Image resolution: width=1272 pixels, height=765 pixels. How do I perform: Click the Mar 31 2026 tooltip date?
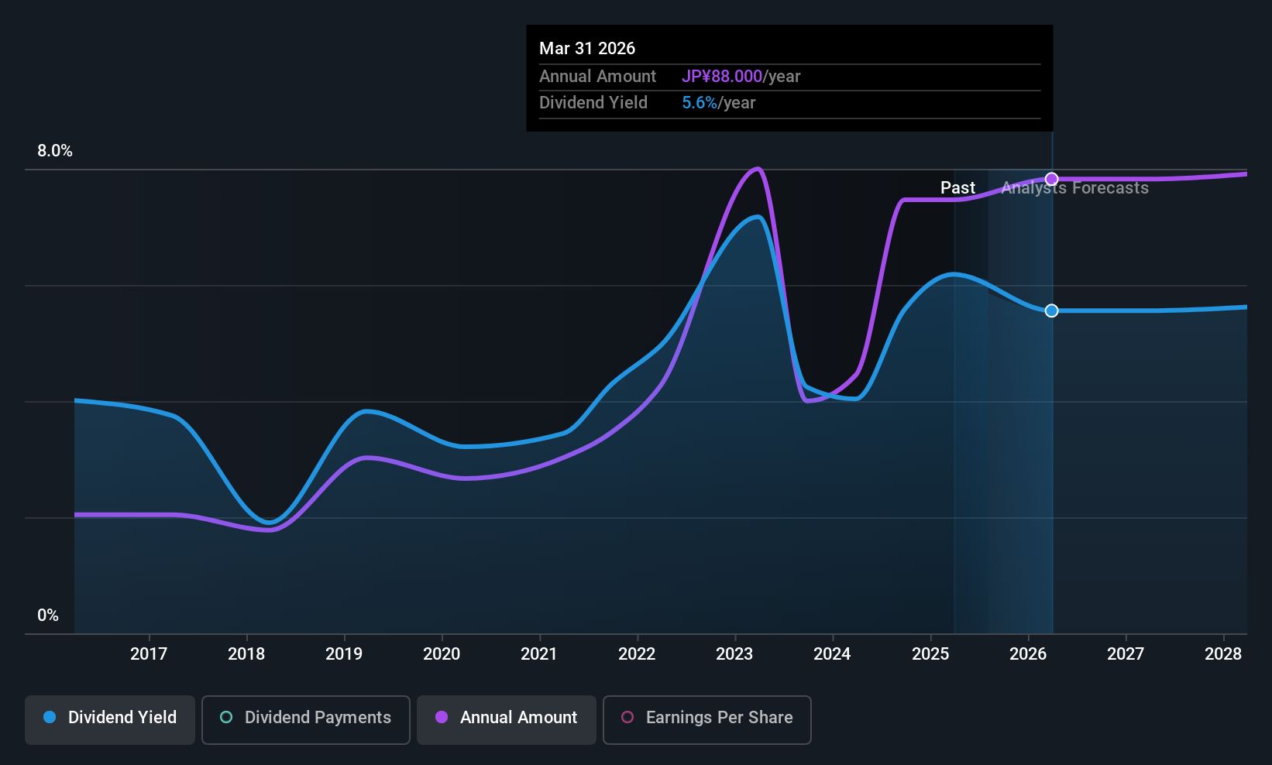click(587, 49)
